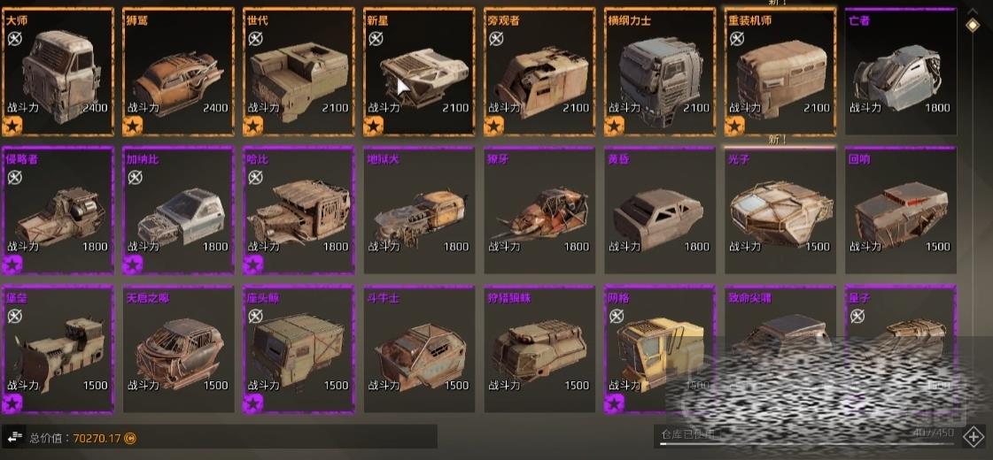
Task: Click the untradable icon on 世代 cabin
Action: click(x=255, y=39)
